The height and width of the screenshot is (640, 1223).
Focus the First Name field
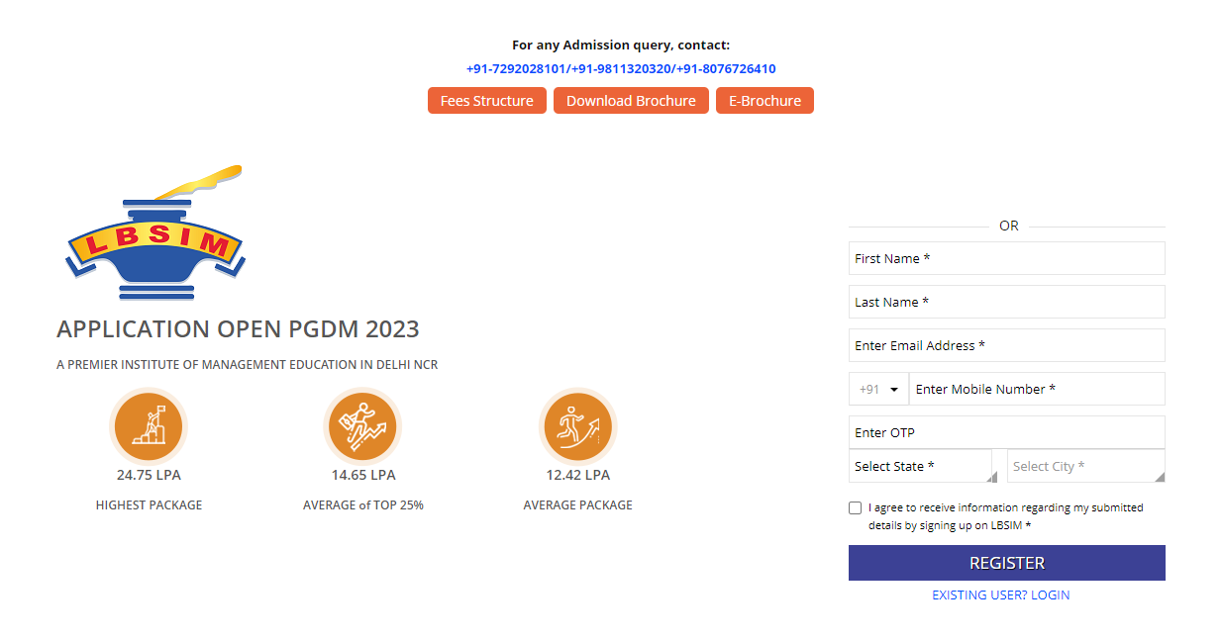click(1007, 258)
